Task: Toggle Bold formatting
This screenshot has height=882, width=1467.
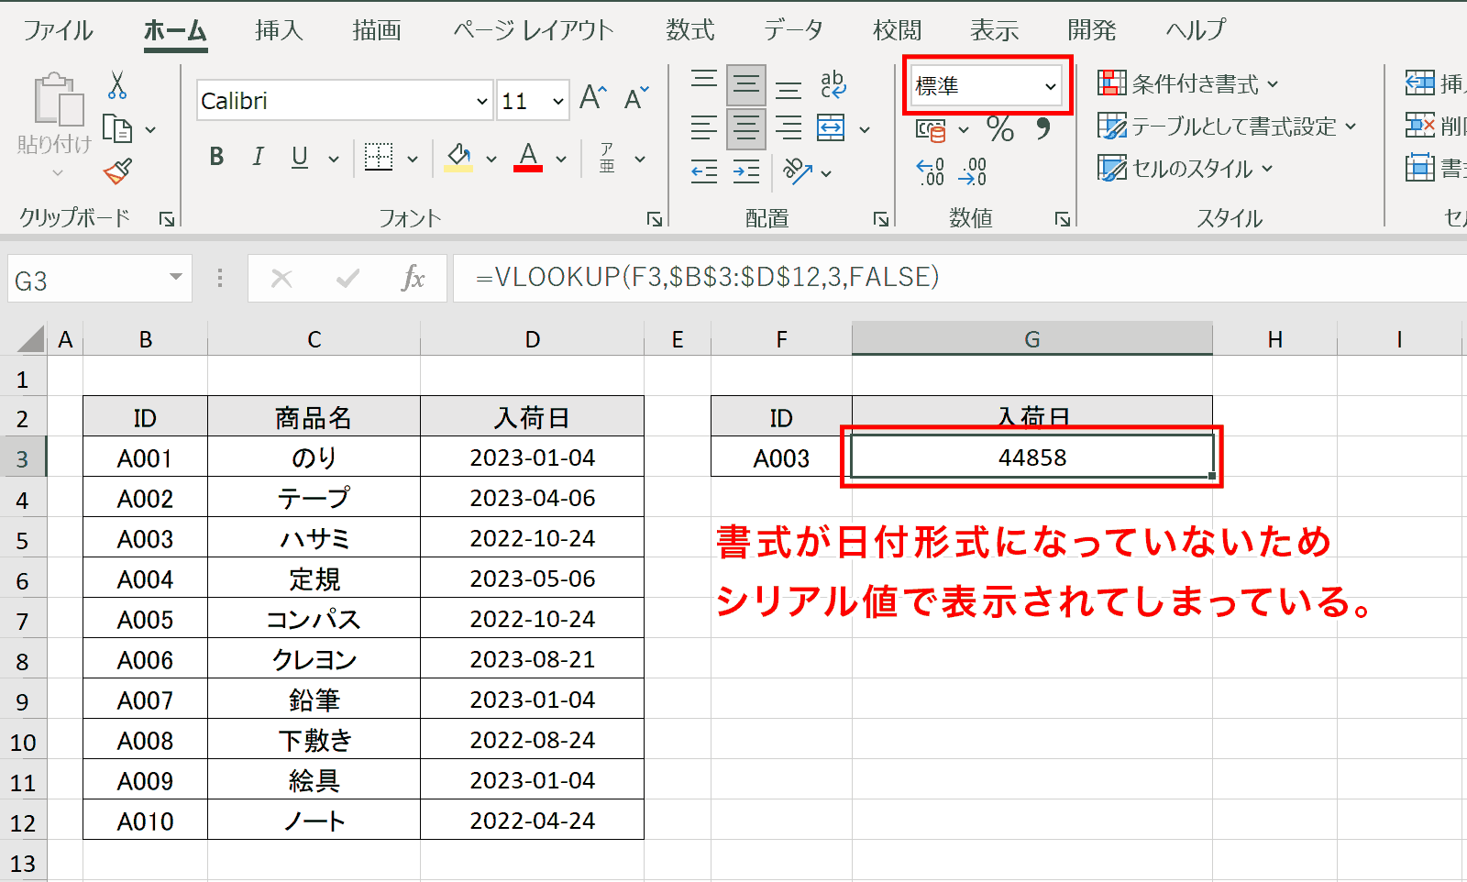Action: pyautogui.click(x=216, y=157)
